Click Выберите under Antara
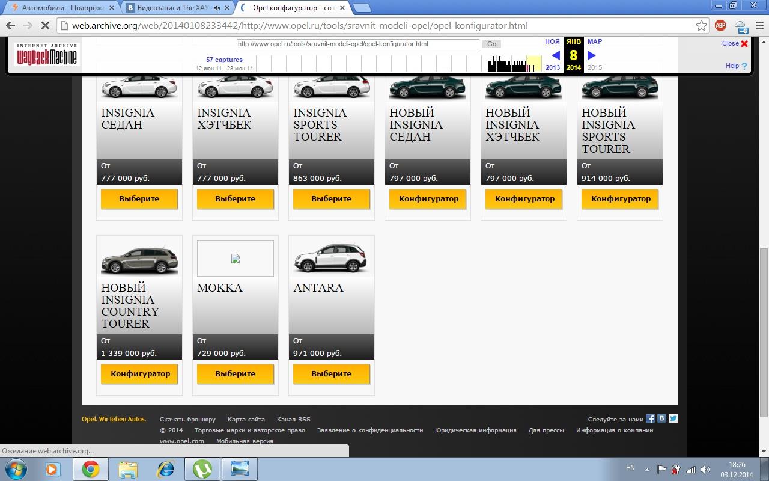 click(x=332, y=374)
